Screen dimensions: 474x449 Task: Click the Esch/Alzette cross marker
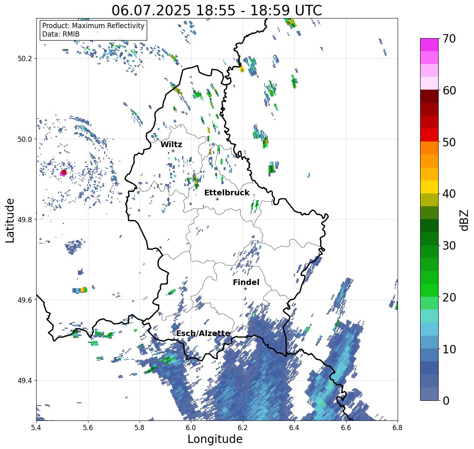189,340
